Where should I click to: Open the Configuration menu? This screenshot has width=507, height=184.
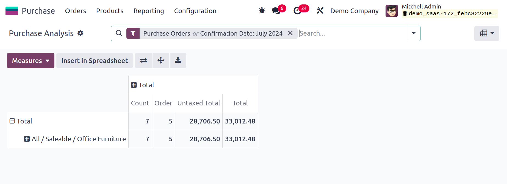(195, 11)
